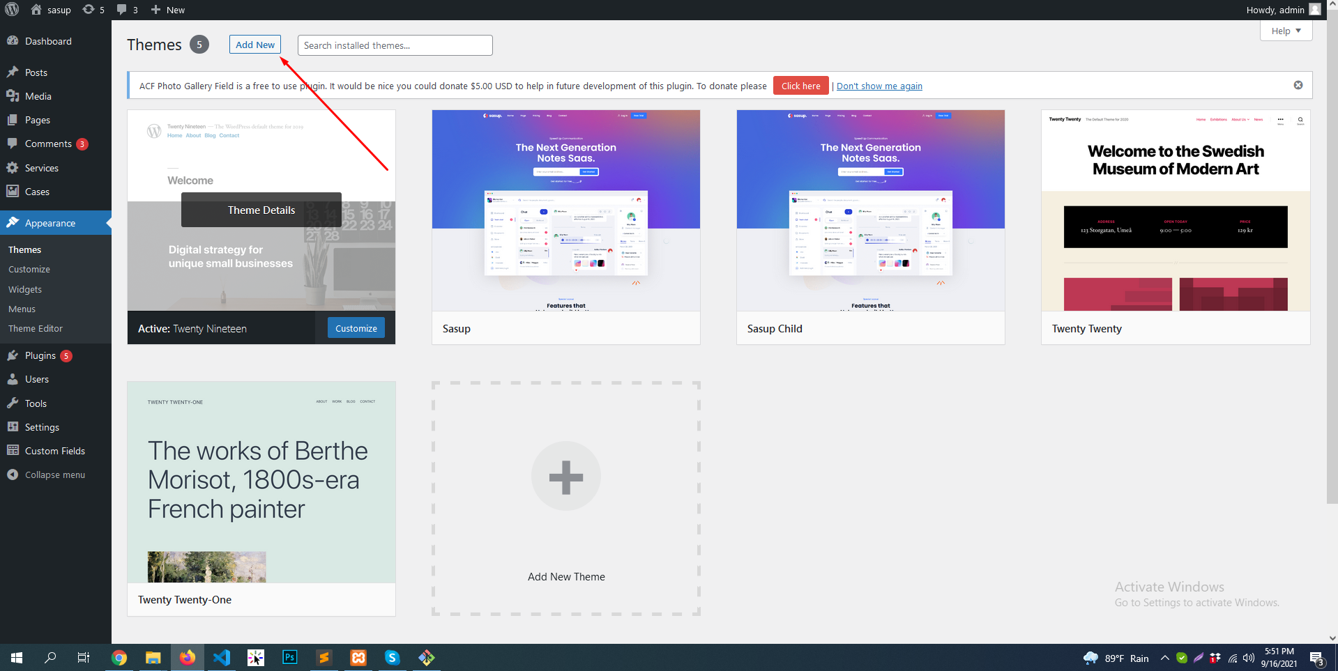Open Windows Start menu

(17, 658)
